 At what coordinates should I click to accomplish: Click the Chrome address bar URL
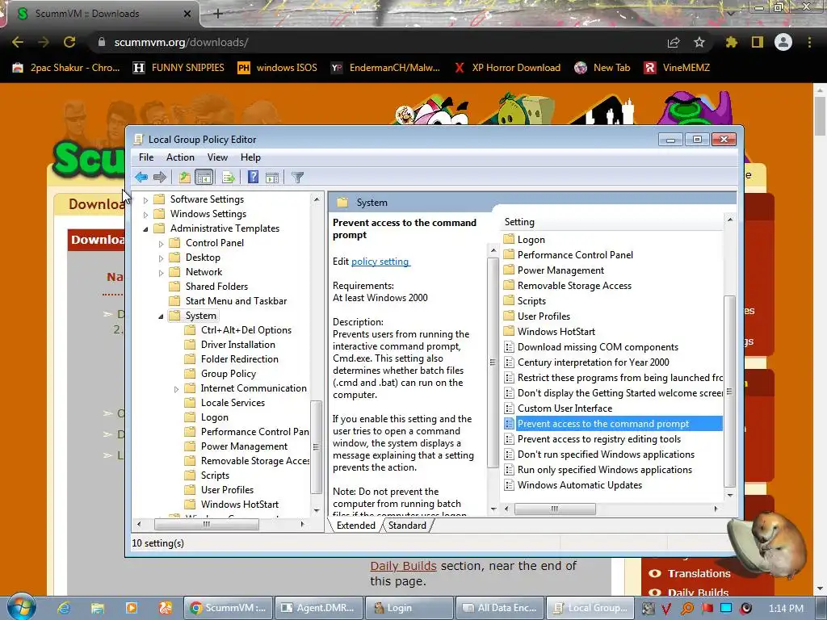(x=181, y=42)
